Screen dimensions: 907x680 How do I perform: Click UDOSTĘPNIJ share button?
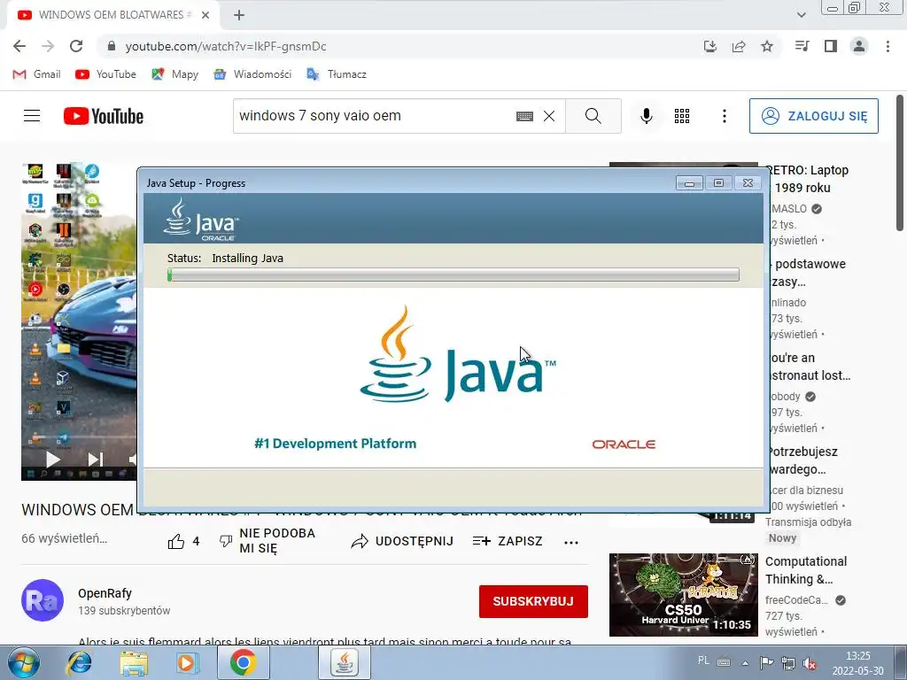point(402,541)
